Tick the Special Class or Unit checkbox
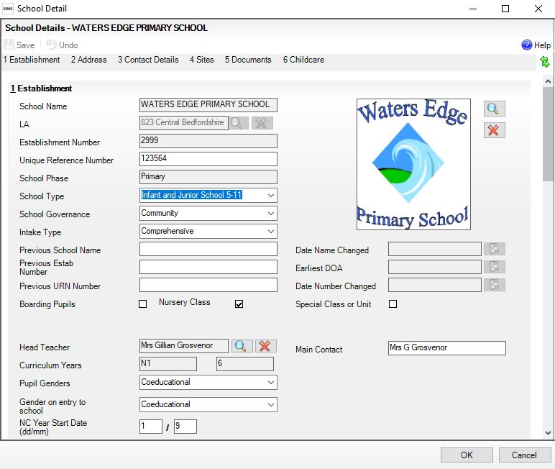Screen dimensions: 555x469 click(393, 304)
